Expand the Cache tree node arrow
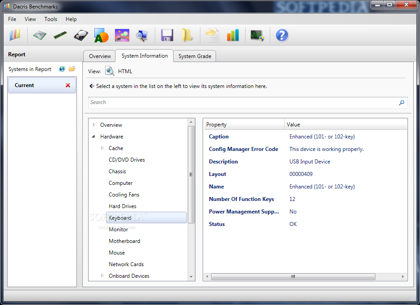Image resolution: width=420 pixels, height=305 pixels. click(102, 148)
